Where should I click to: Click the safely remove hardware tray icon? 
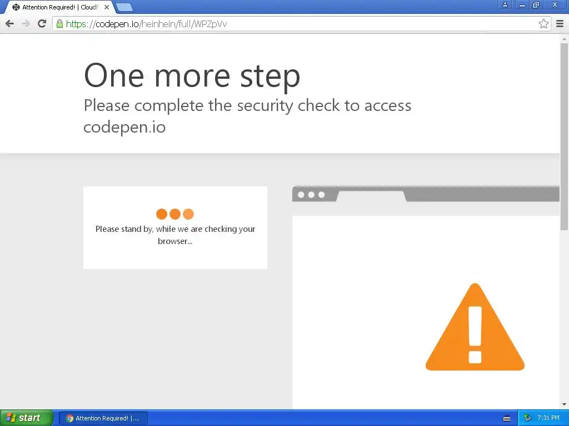(527, 418)
